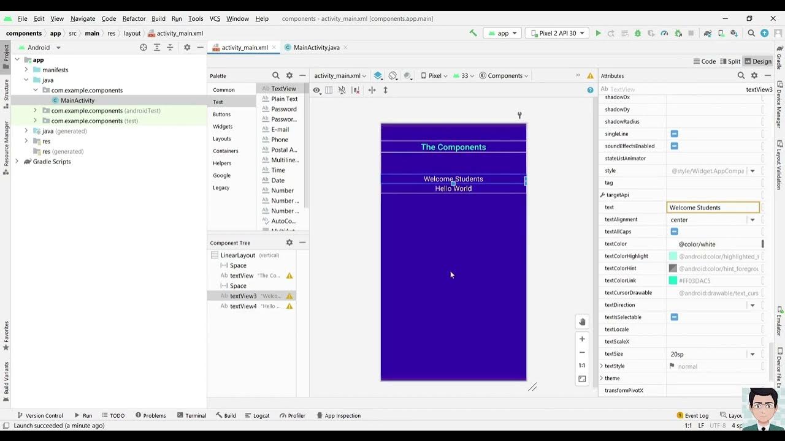Toggle the singleLine attribute checkbox
This screenshot has width=785, height=441.
[x=674, y=134]
